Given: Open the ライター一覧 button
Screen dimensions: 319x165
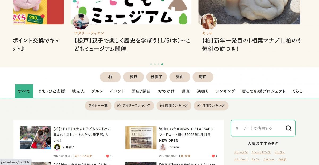Looking at the screenshot, I should 98,106.
